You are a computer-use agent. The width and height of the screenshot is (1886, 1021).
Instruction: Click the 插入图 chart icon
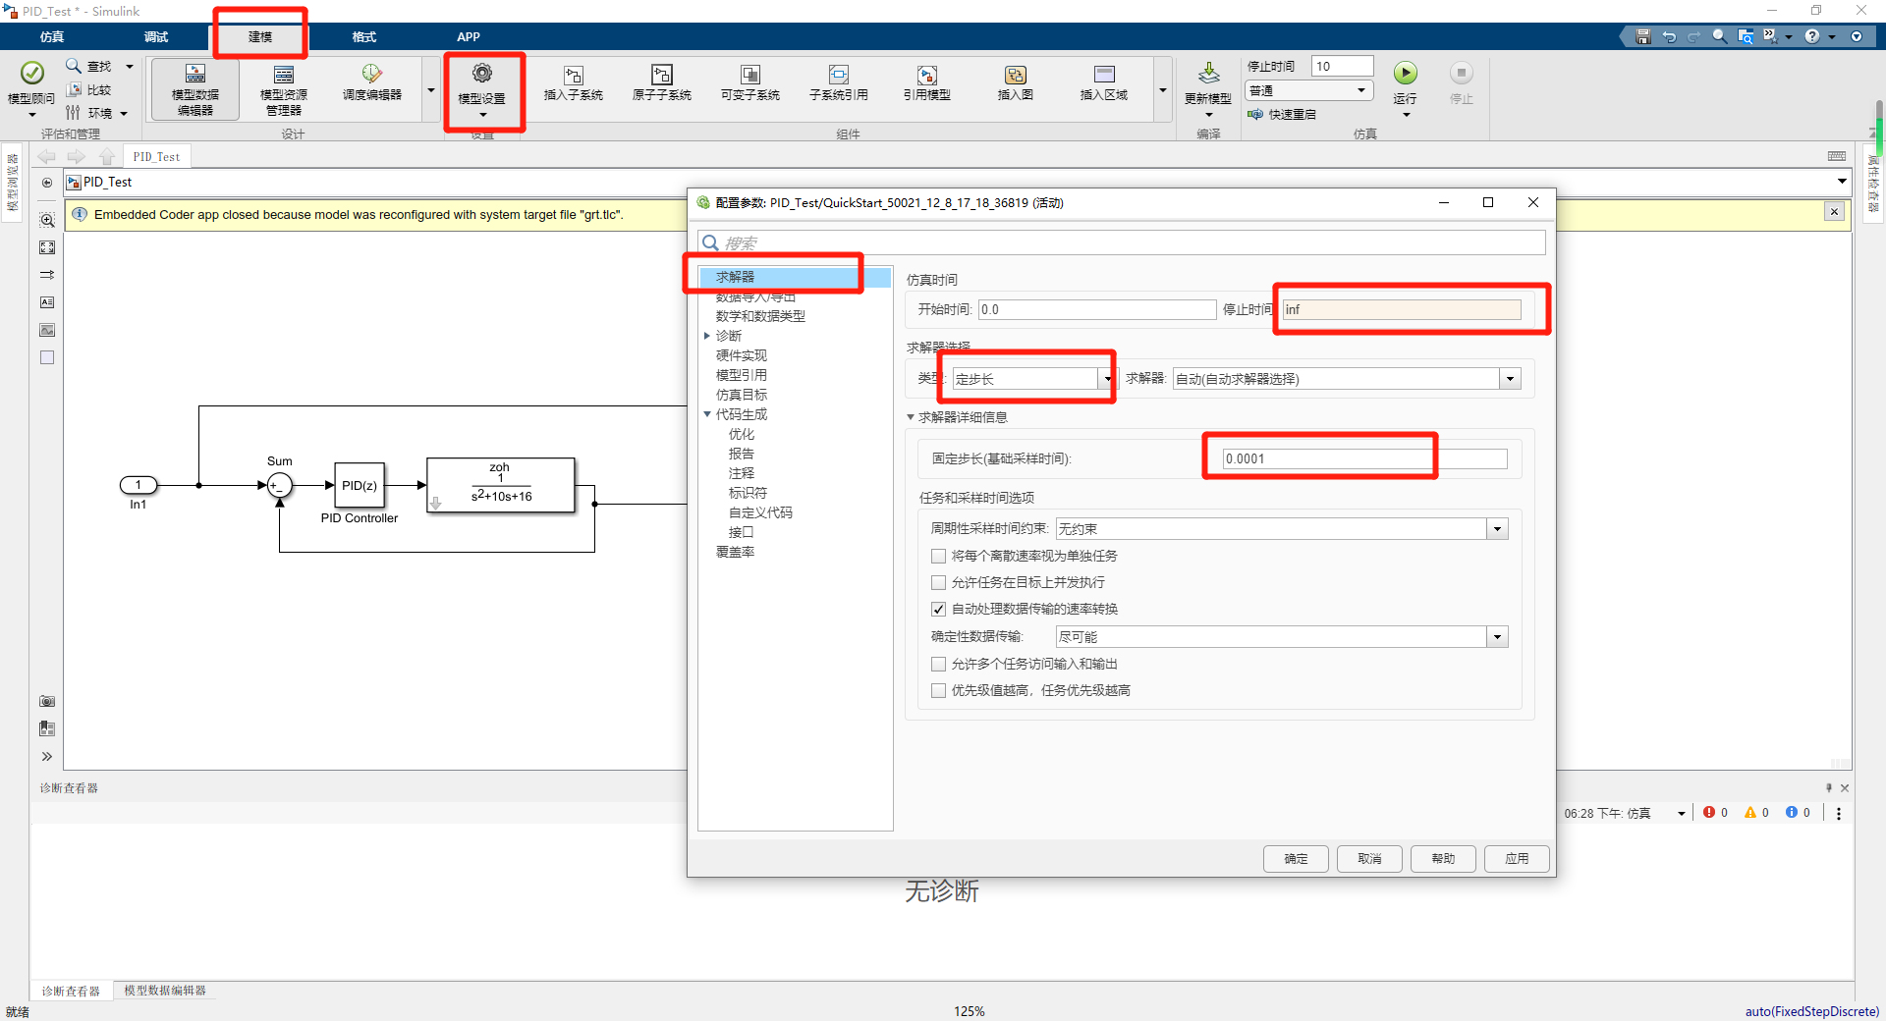tap(1016, 75)
